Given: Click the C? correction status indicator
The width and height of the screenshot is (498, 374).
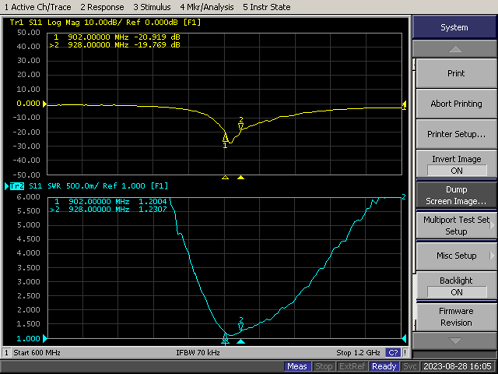Looking at the screenshot, I should [393, 353].
